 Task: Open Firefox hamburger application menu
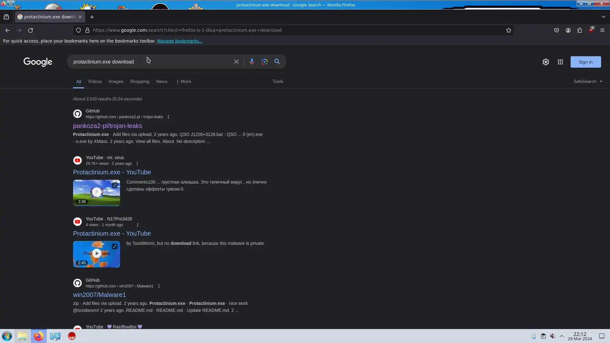point(602,30)
